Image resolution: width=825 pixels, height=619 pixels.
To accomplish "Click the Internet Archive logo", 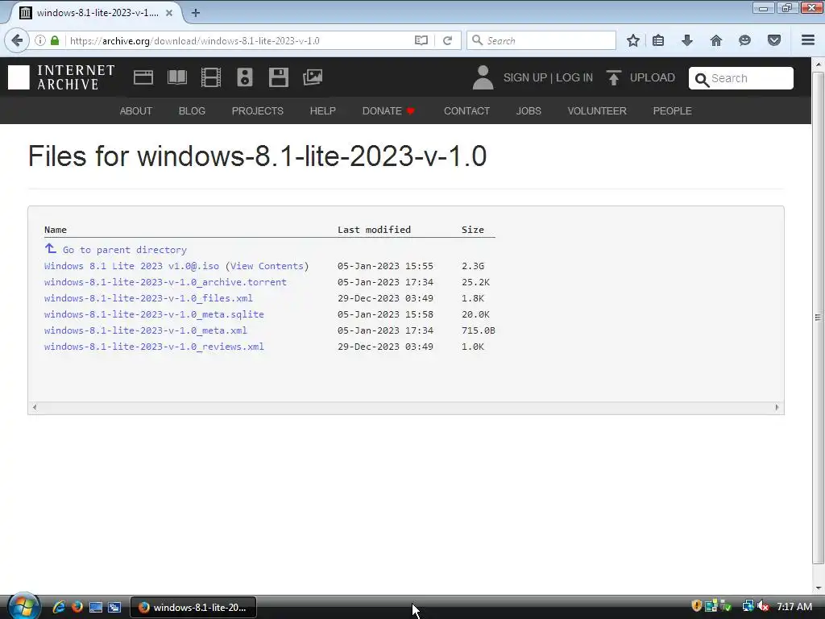I will point(61,77).
